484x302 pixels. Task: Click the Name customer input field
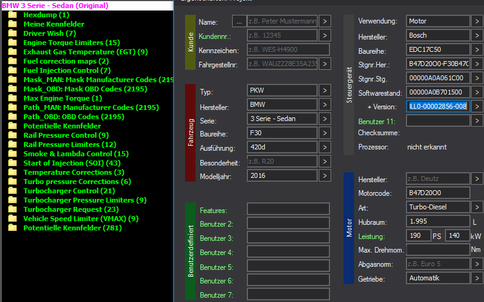[282, 21]
